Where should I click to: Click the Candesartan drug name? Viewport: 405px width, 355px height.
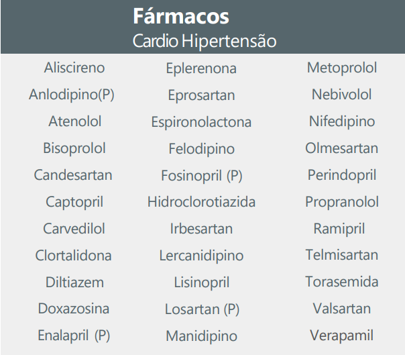click(73, 175)
